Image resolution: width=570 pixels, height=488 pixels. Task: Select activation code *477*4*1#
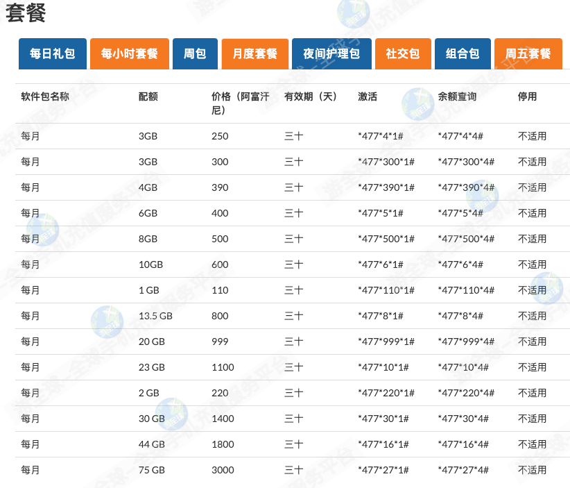point(380,136)
